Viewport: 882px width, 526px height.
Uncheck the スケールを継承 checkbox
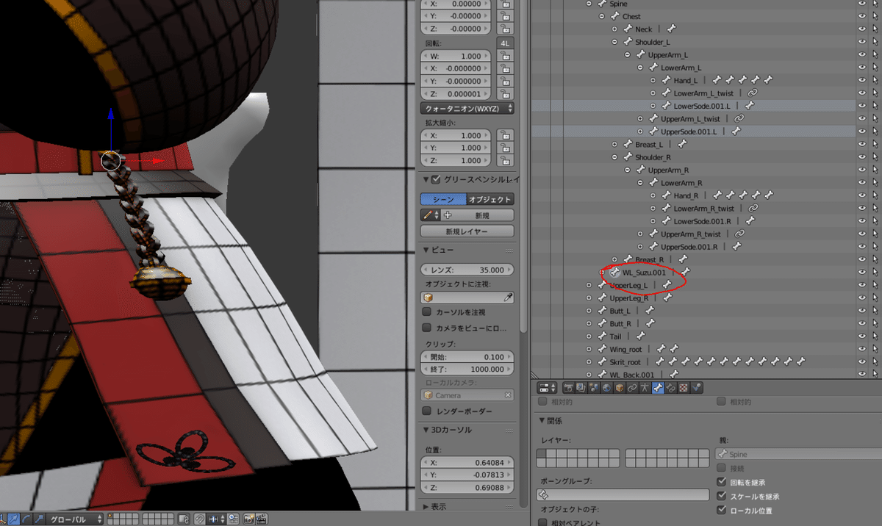click(x=721, y=496)
